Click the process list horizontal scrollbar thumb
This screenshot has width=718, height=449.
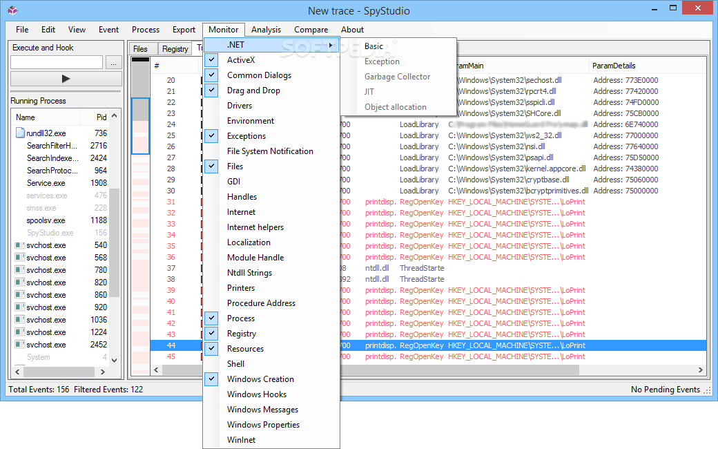pos(59,372)
